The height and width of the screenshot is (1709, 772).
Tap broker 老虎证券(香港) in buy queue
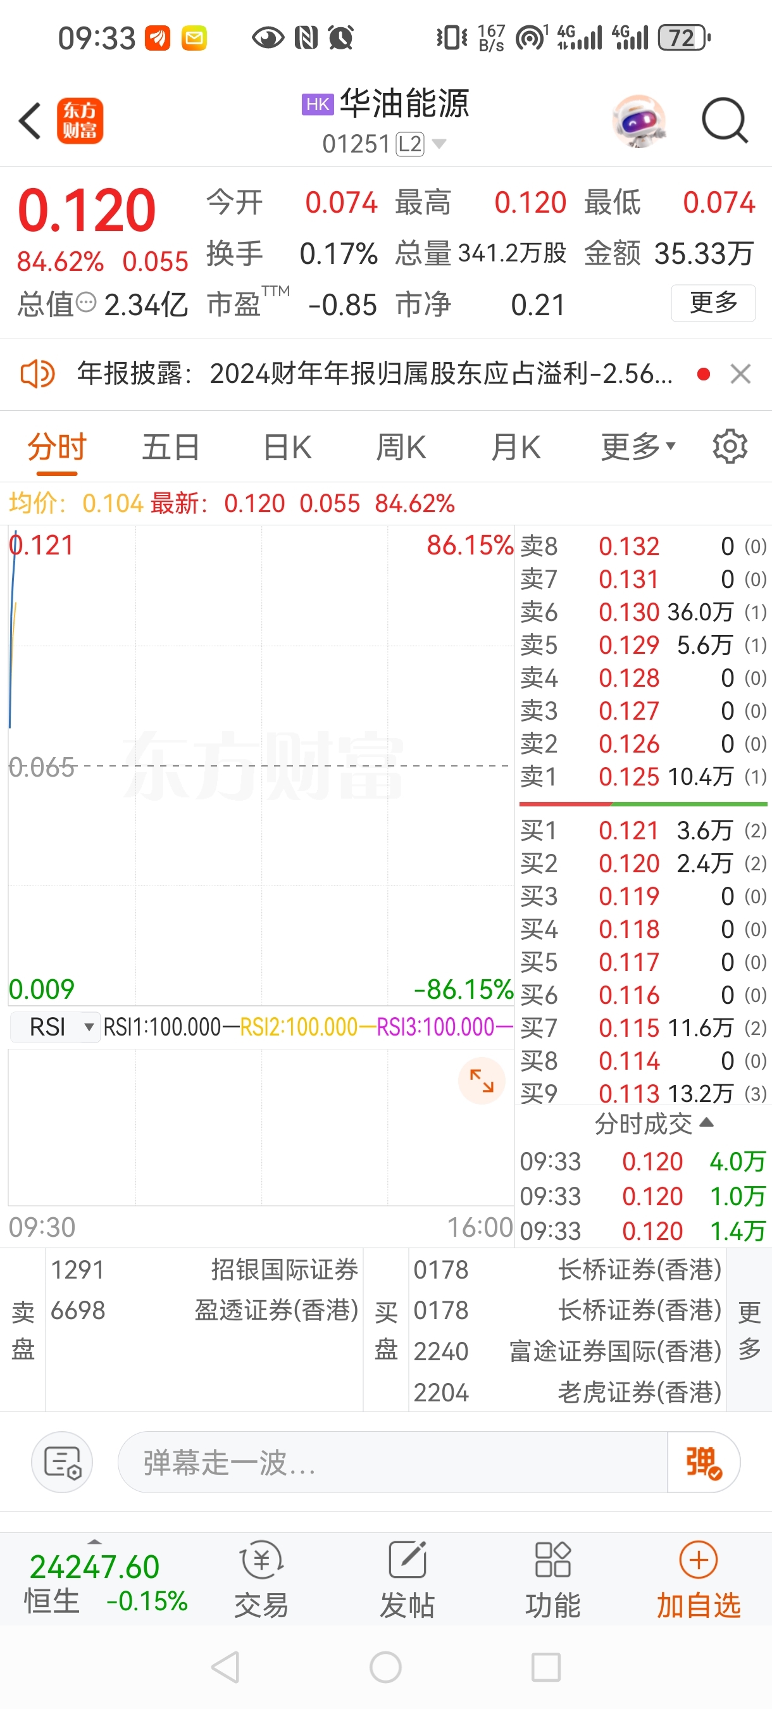tap(567, 1393)
